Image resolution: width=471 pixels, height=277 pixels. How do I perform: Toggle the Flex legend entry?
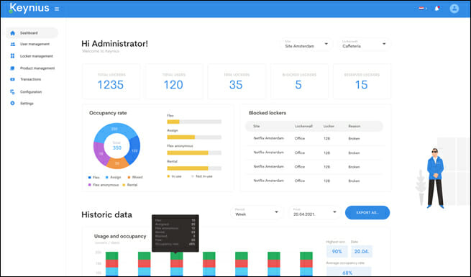(93, 177)
